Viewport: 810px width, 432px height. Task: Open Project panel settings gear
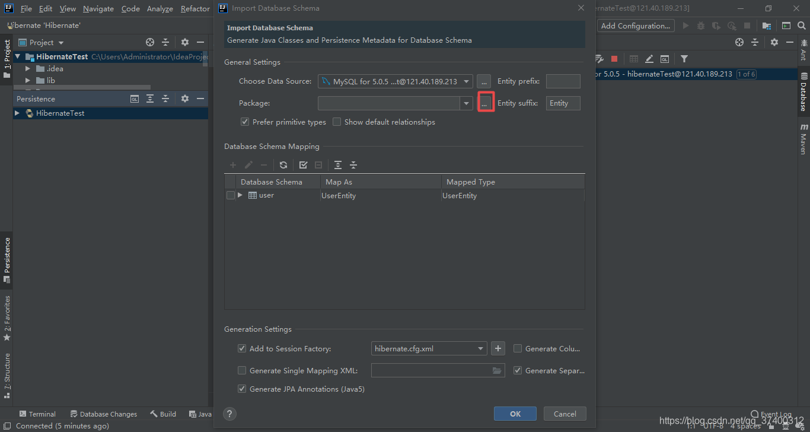[185, 42]
